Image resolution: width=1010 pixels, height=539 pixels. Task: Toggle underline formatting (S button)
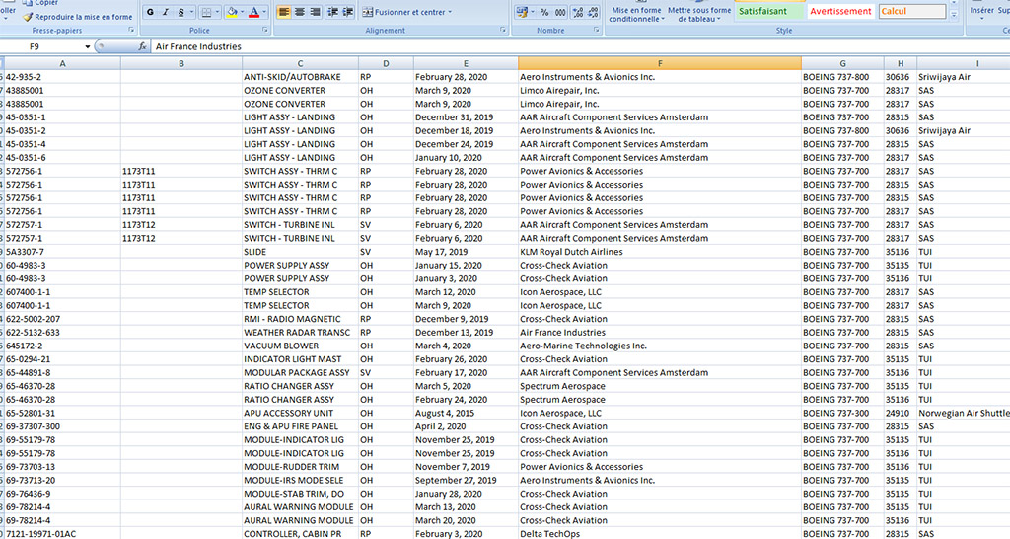[x=180, y=12]
